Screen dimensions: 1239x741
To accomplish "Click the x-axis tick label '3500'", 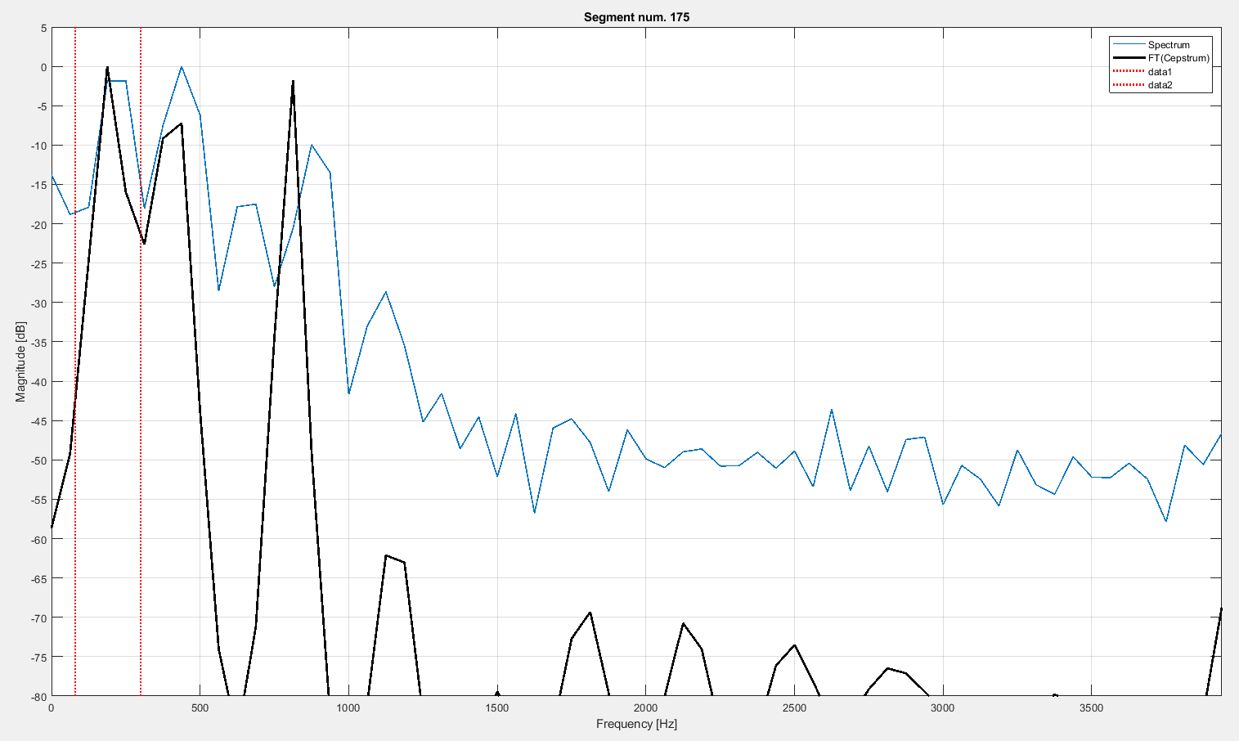I will pos(1092,707).
